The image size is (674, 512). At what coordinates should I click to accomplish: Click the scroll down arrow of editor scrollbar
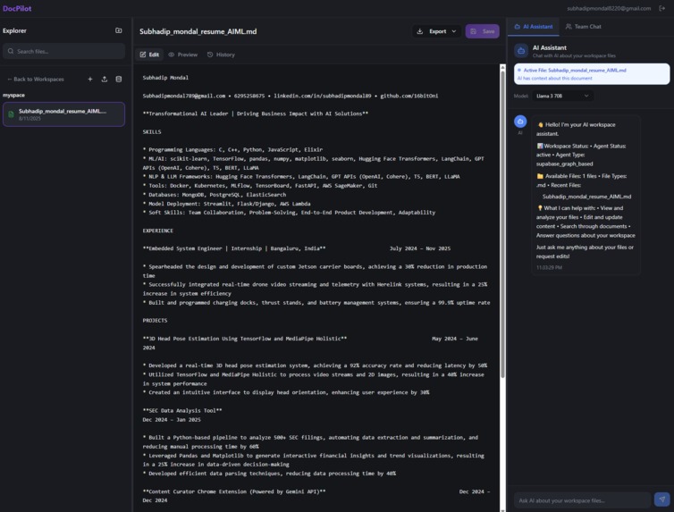tap(502, 509)
